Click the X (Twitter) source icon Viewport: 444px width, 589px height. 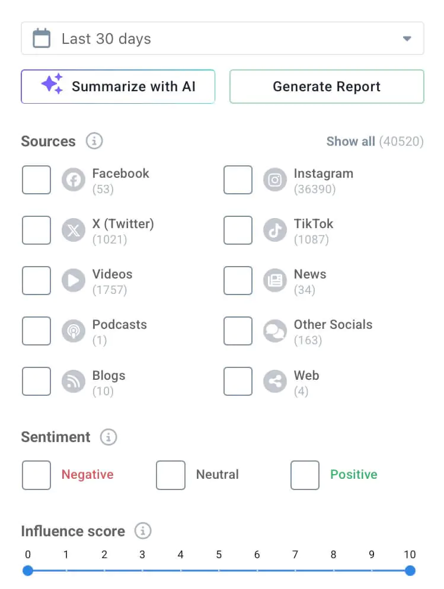74,231
